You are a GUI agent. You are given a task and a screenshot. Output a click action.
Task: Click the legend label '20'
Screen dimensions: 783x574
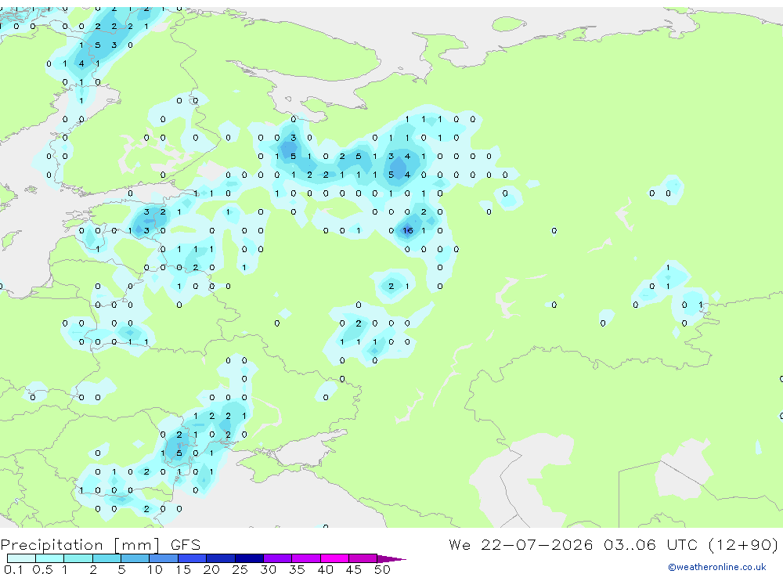click(211, 569)
